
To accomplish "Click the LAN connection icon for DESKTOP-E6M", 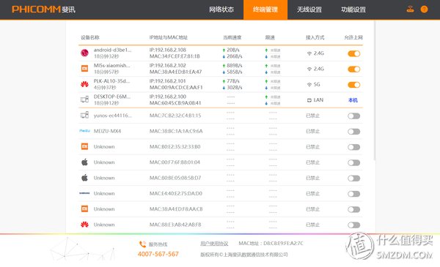I will [x=309, y=100].
